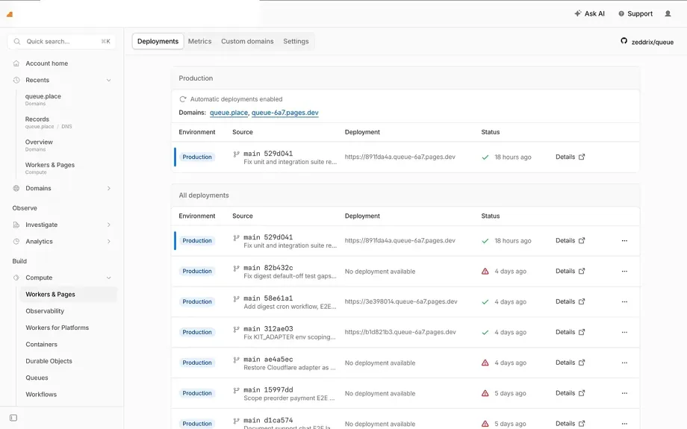Screen dimensions: 687x429
Task: Open the Settings tab
Action: pos(296,41)
